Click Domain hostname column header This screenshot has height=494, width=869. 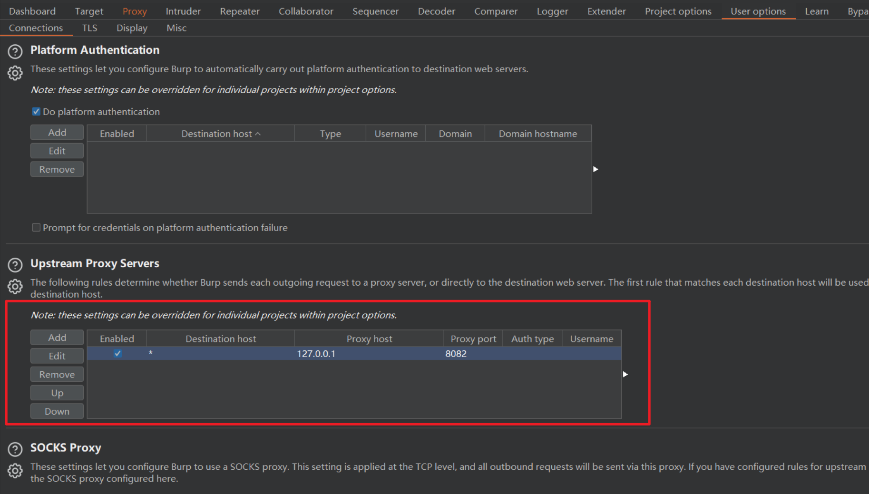(538, 134)
